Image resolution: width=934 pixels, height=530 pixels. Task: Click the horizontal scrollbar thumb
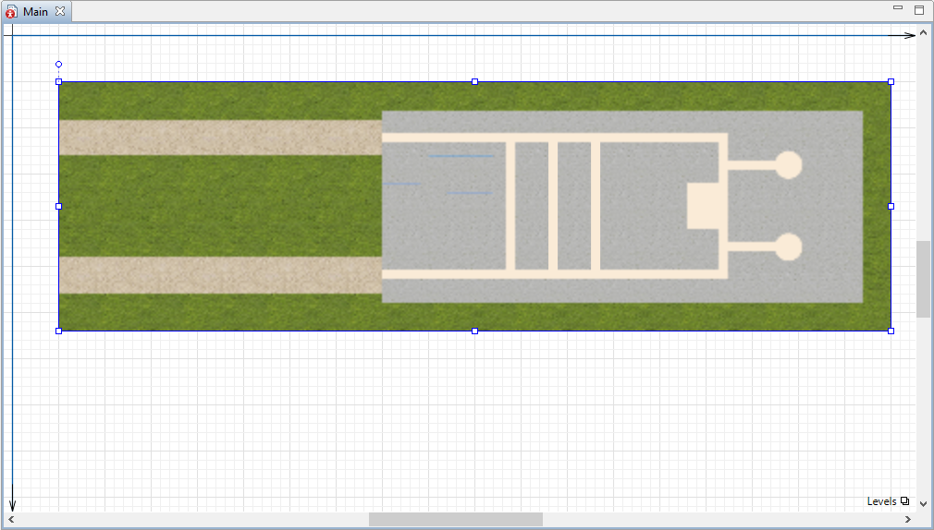[456, 519]
